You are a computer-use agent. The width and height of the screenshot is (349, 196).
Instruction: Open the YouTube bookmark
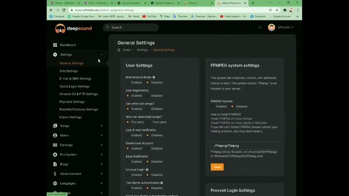click(x=149, y=16)
